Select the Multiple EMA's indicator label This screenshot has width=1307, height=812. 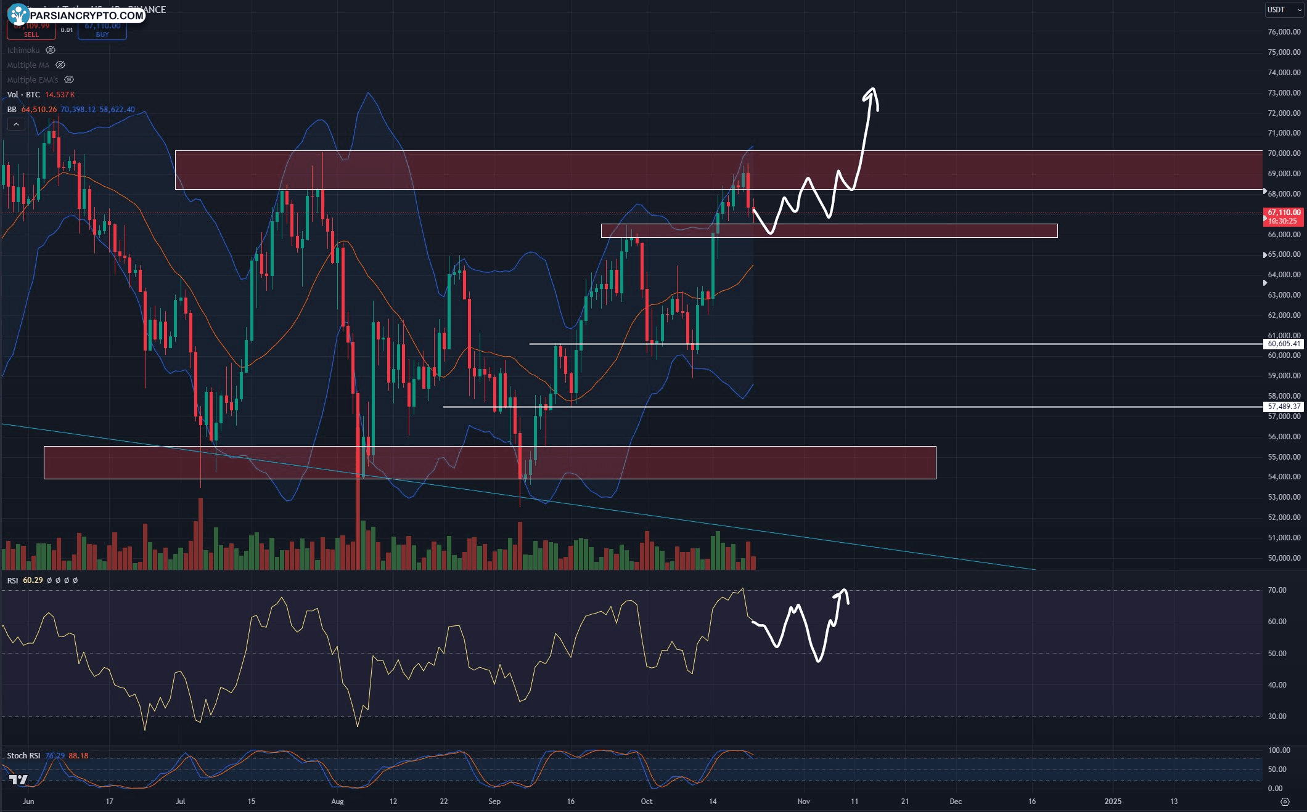coord(33,79)
